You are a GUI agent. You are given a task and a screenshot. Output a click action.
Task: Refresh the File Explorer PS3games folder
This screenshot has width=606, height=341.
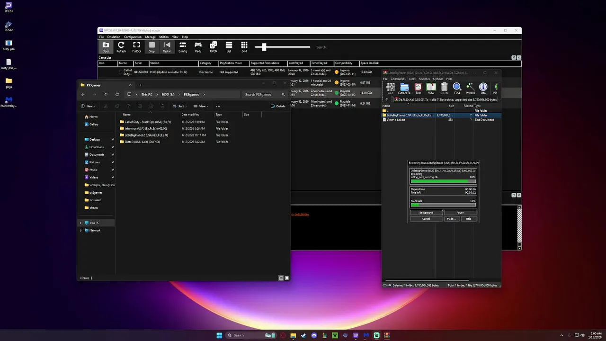(x=117, y=94)
